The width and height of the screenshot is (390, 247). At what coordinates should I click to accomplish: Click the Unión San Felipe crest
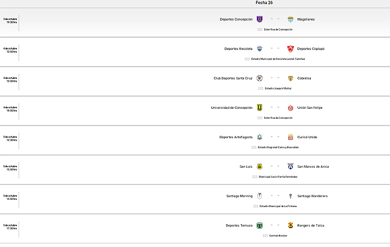point(290,108)
